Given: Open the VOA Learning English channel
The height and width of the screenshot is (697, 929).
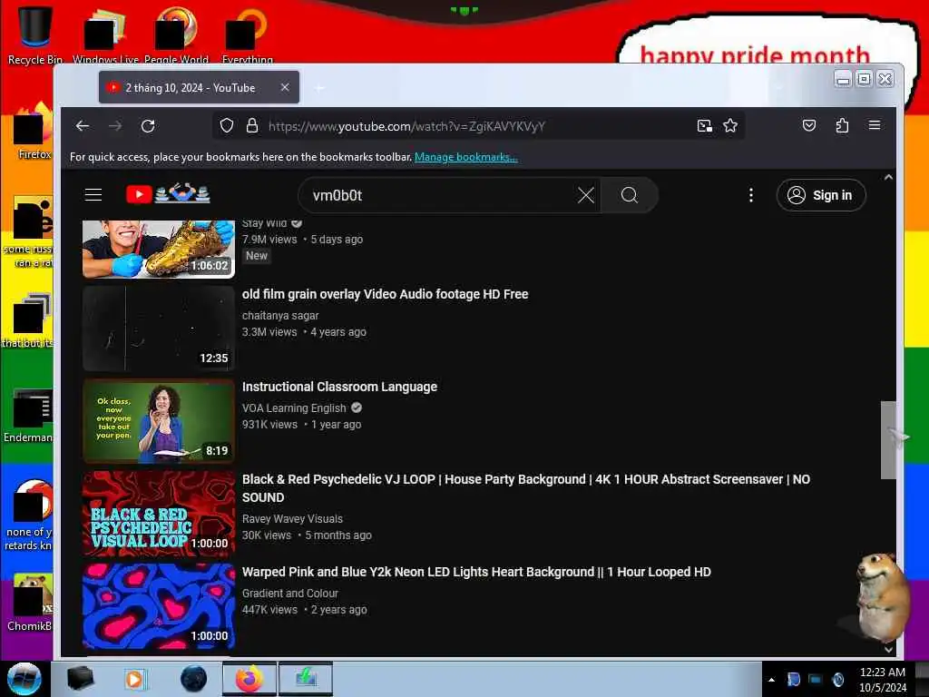Looking at the screenshot, I should point(294,407).
